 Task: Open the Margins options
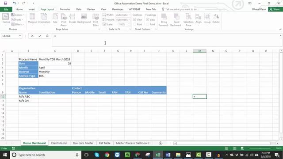pos(32,19)
